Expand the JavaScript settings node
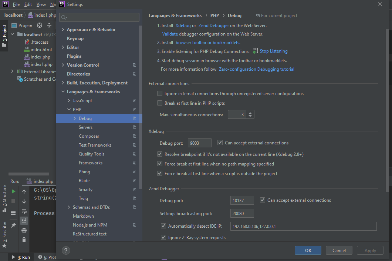 click(x=69, y=101)
